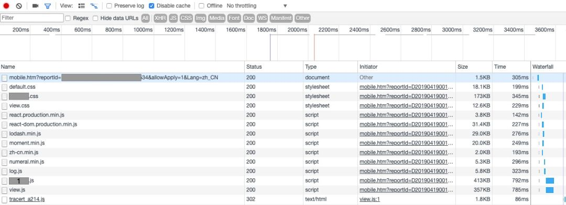
Task: Uncheck the Disable cache checkbox
Action: (151, 6)
